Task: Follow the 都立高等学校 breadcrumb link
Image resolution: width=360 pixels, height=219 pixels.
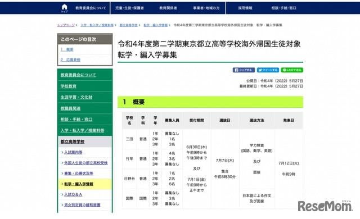Action: click(x=128, y=25)
